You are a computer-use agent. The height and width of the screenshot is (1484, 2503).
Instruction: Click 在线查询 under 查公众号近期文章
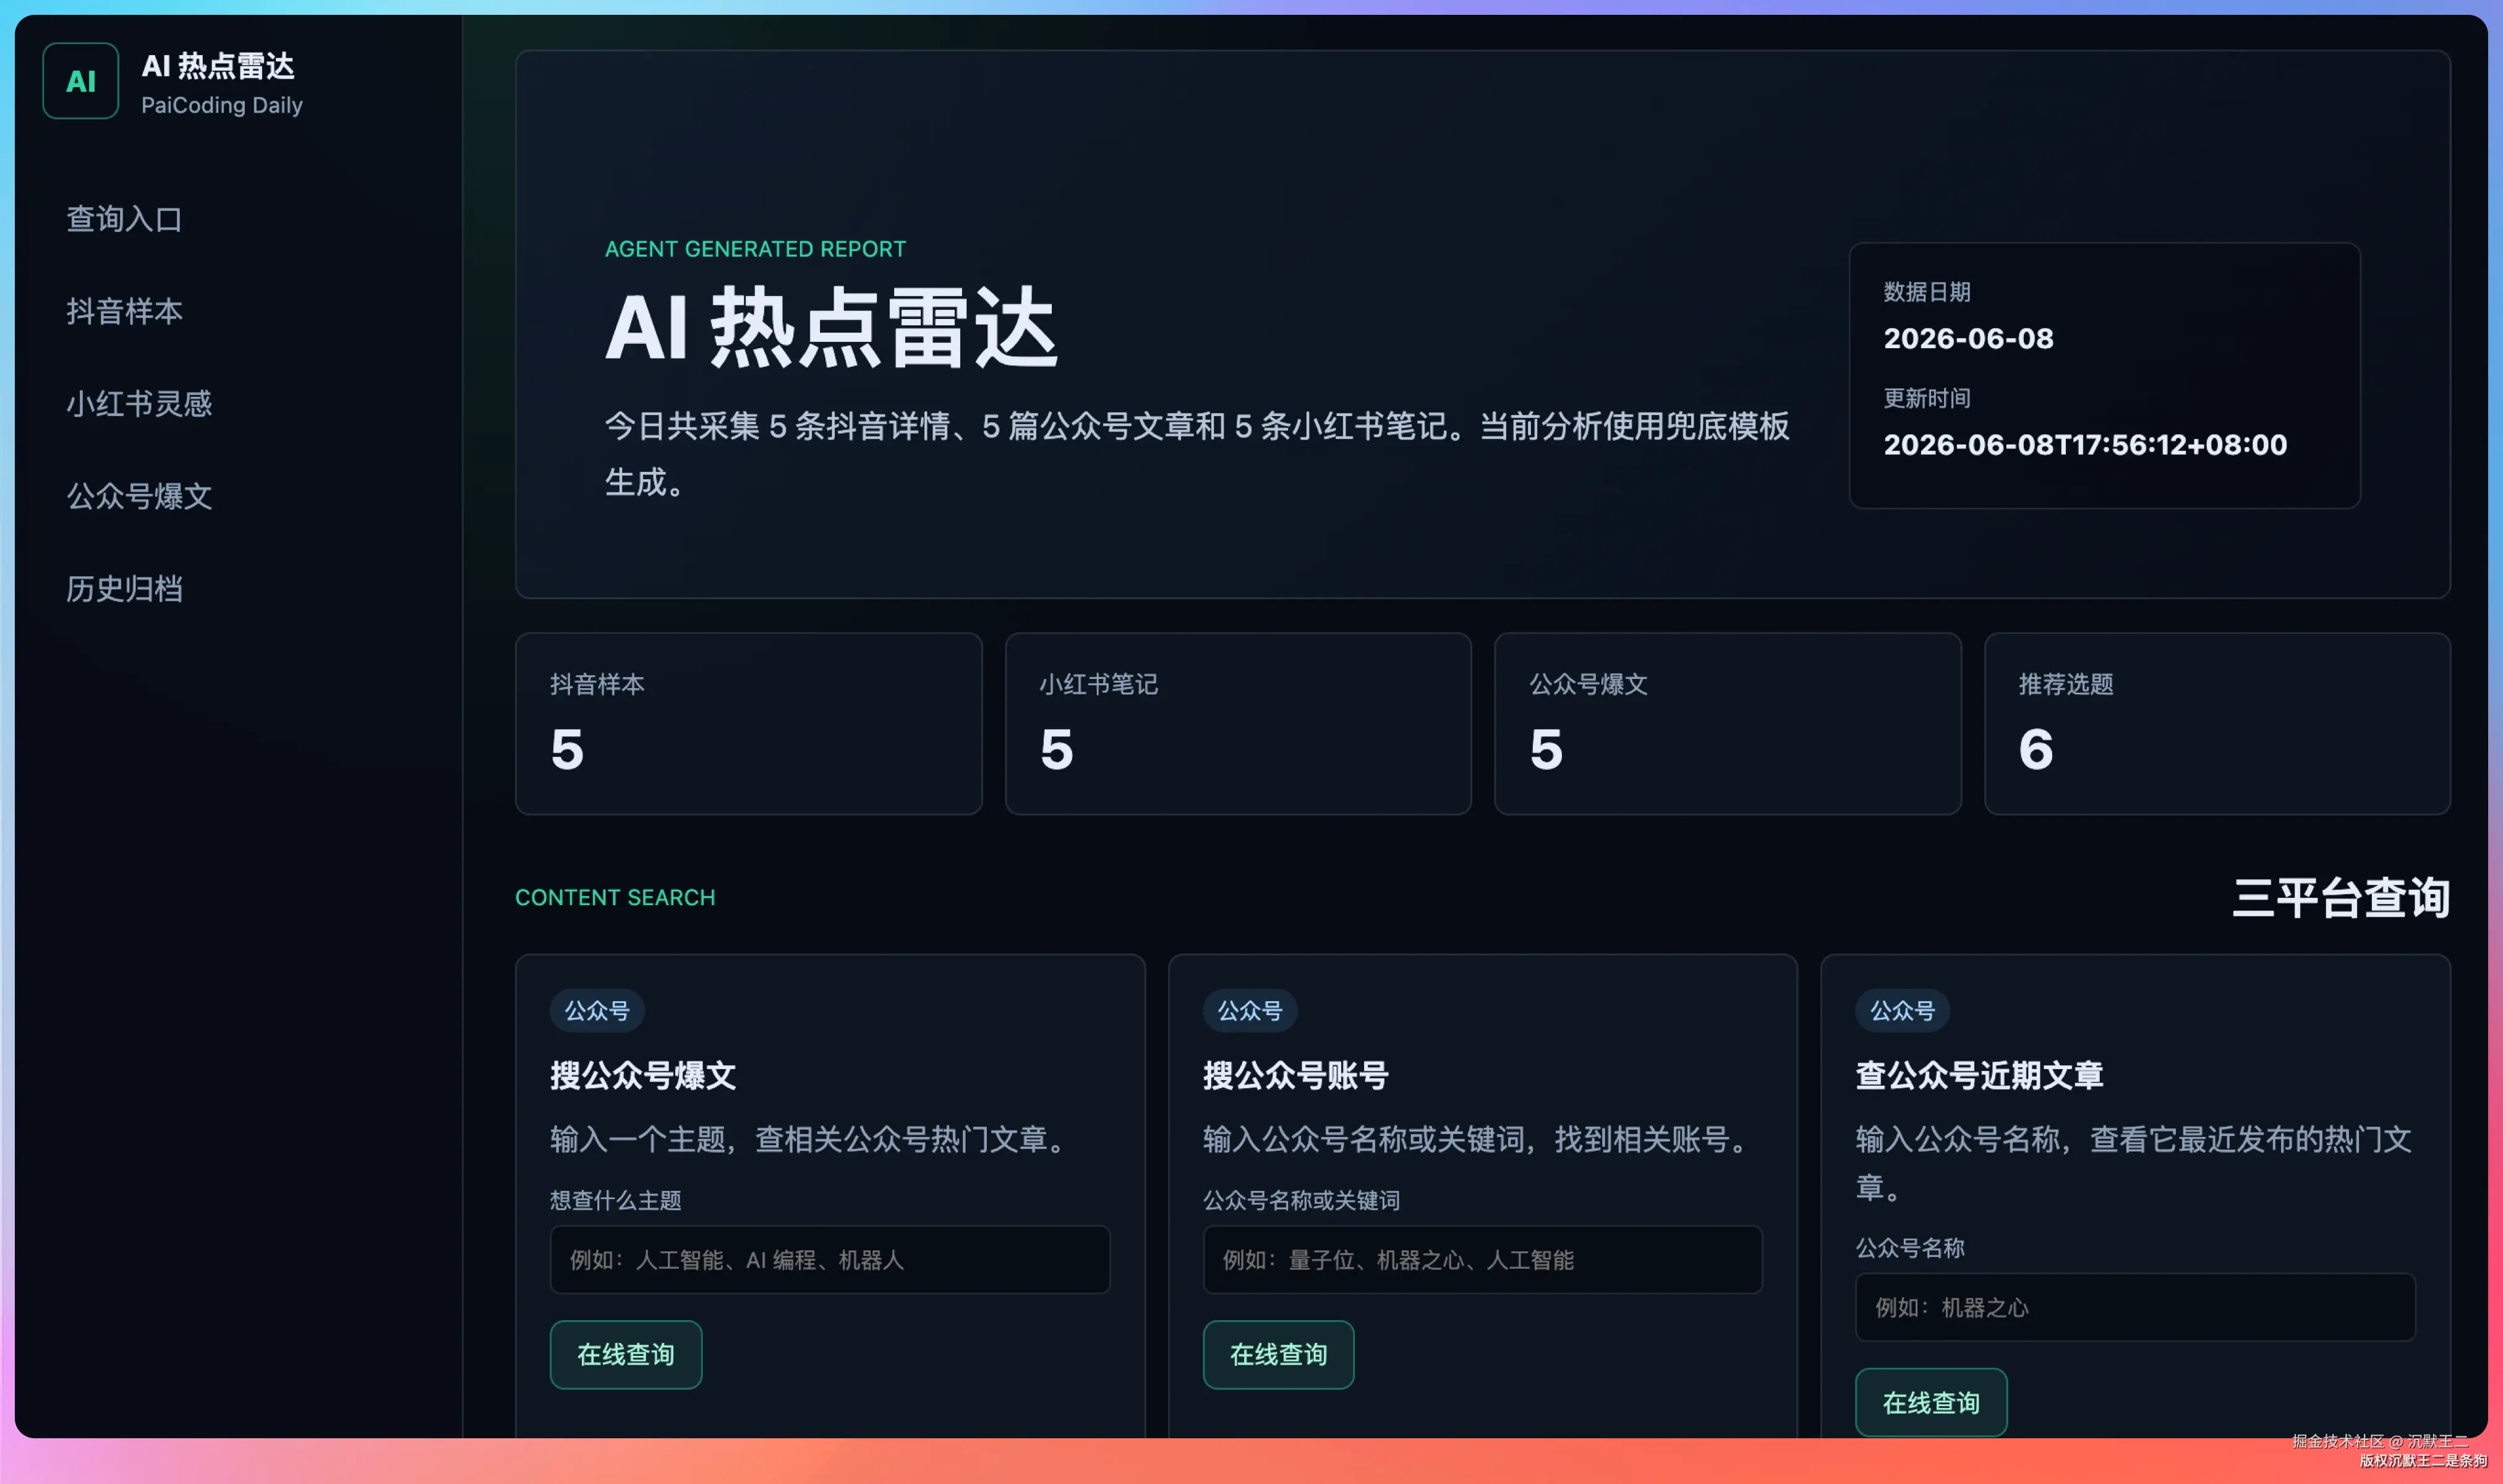point(1931,1403)
